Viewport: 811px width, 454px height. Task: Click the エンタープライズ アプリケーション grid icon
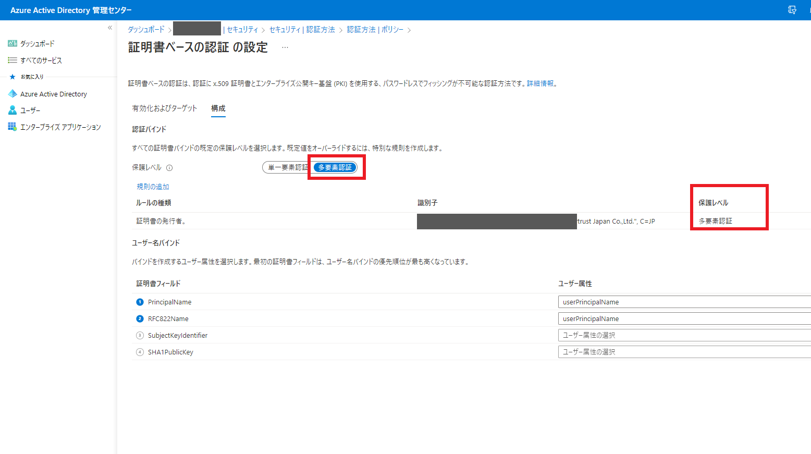tap(13, 127)
